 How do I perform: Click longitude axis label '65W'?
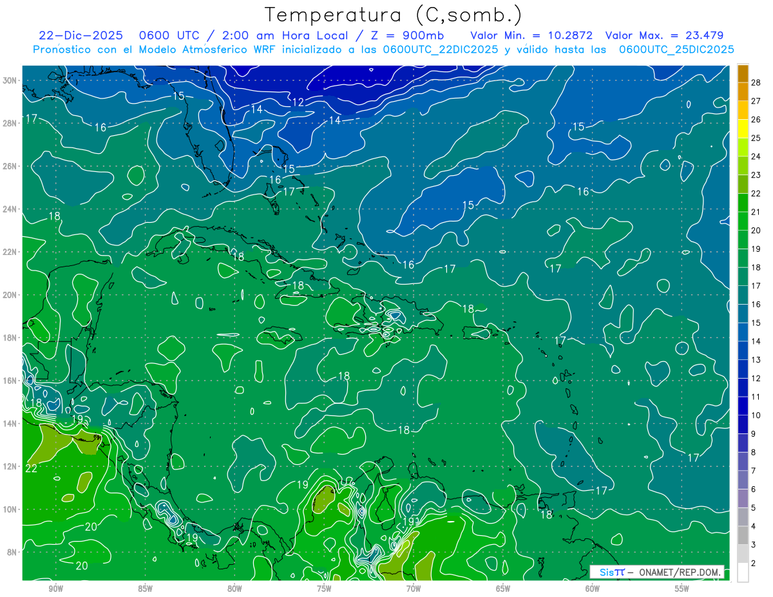(x=503, y=589)
